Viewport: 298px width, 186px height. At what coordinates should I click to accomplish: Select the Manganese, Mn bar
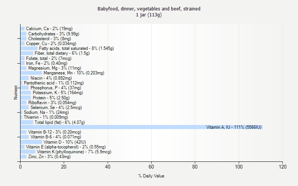pos(31,73)
